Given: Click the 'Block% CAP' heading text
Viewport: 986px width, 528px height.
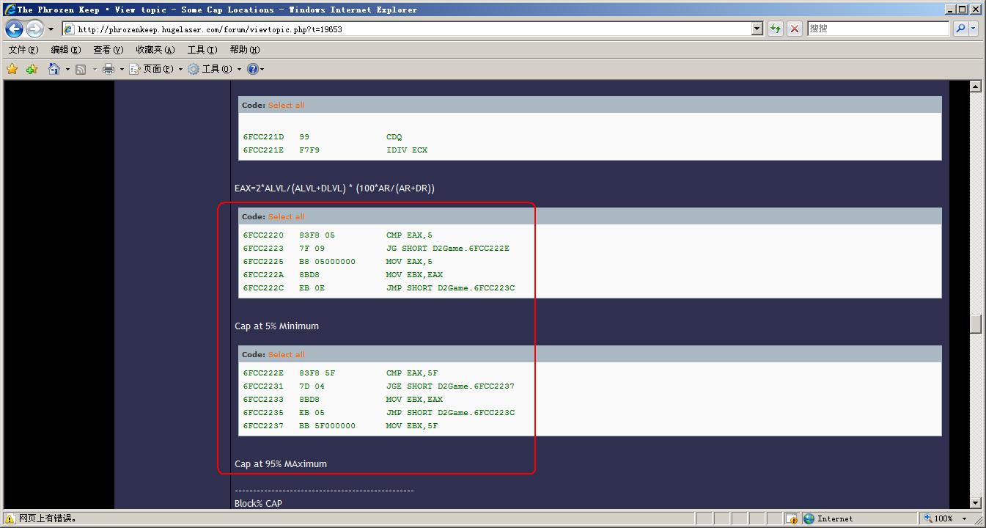Looking at the screenshot, I should [x=258, y=503].
